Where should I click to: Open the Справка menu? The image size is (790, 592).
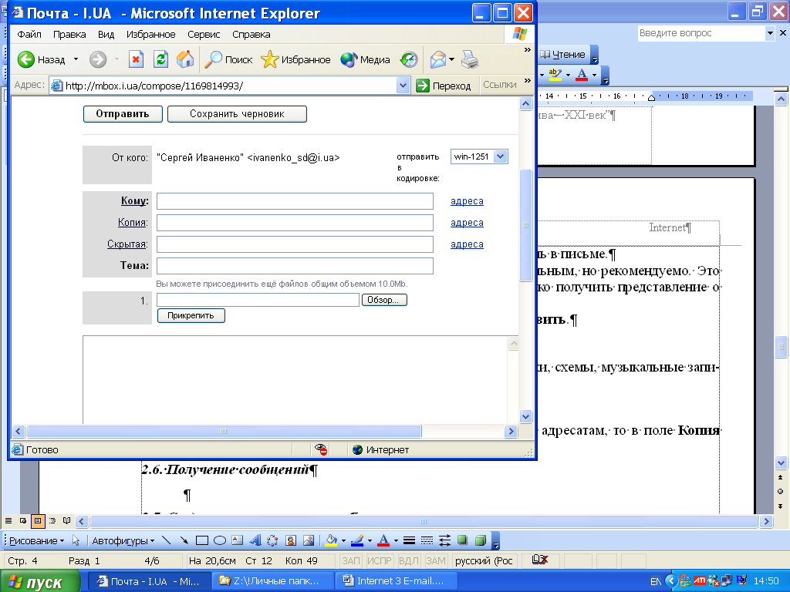point(252,34)
